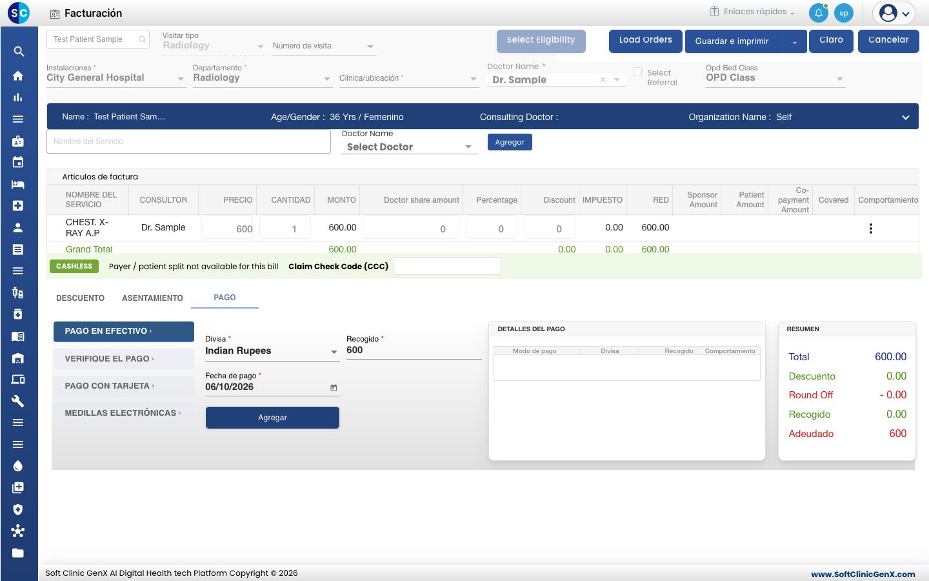Check the Select Referral checkbox

tap(637, 72)
